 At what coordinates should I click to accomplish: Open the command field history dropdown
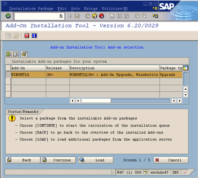tap(61, 16)
